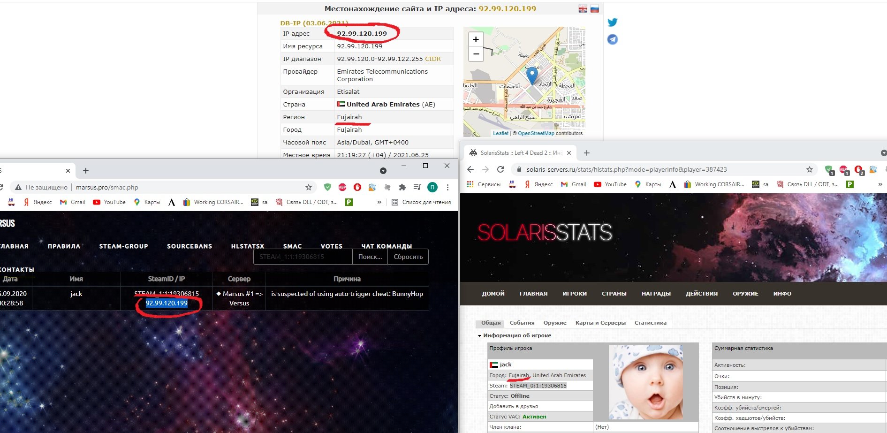887x433 pixels.
Task: Share the IP page on Twitter
Action: point(612,23)
